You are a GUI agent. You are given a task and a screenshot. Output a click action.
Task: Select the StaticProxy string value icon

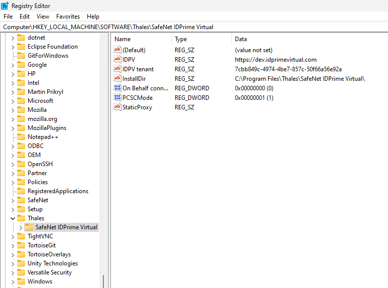click(117, 107)
